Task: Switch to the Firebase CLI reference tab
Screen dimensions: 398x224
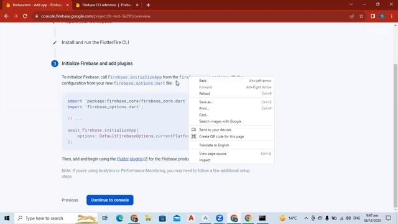Action: [106, 5]
